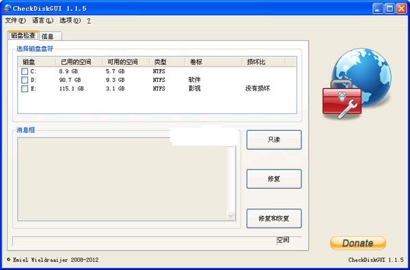Click the NTFS type in the D: row

pos(159,80)
